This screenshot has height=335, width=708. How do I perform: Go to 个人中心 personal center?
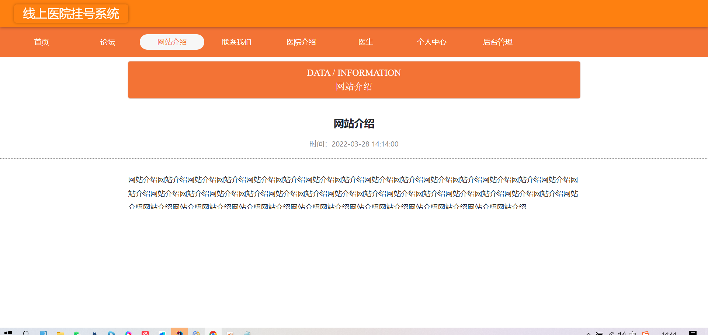pos(432,42)
